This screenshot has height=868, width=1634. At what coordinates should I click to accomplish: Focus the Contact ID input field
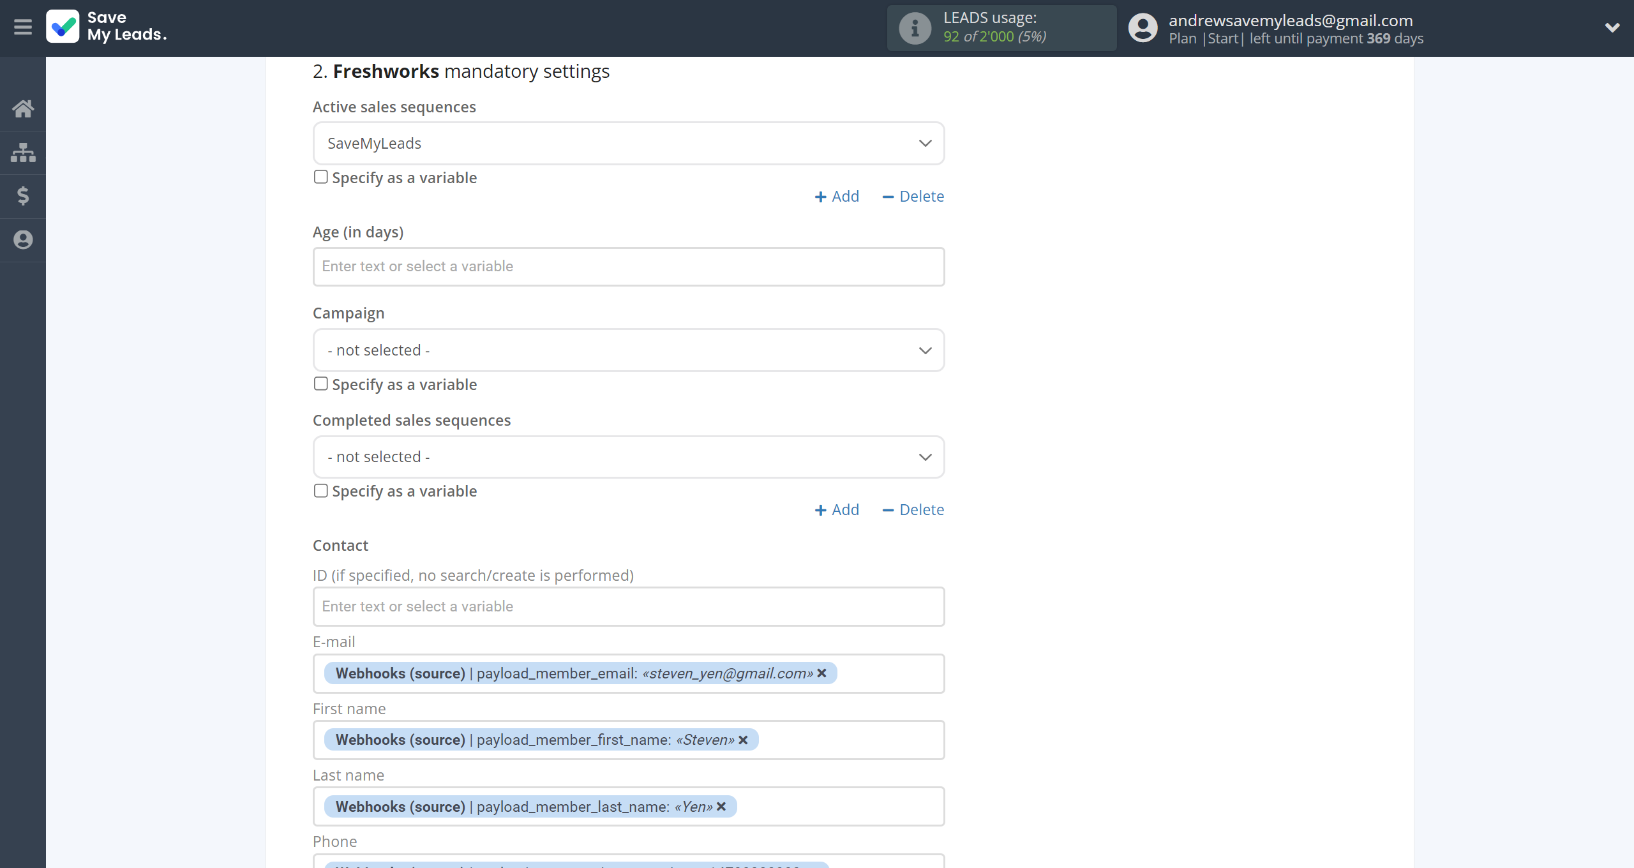pyautogui.click(x=629, y=607)
